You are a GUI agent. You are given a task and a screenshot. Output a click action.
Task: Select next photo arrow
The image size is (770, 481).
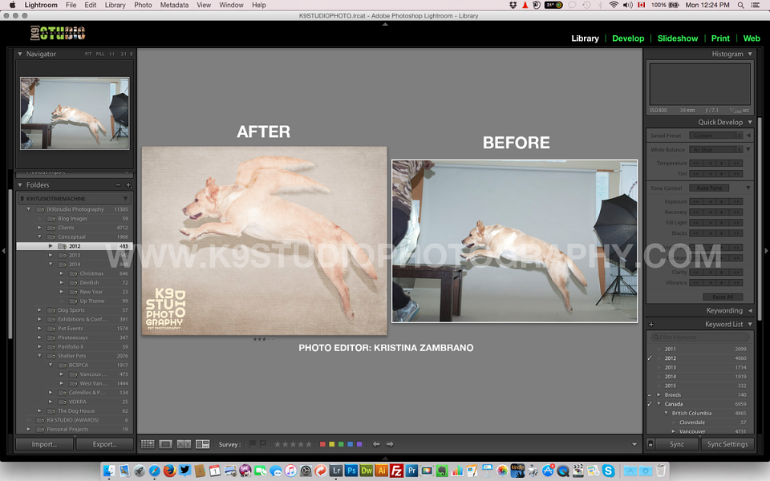click(390, 444)
